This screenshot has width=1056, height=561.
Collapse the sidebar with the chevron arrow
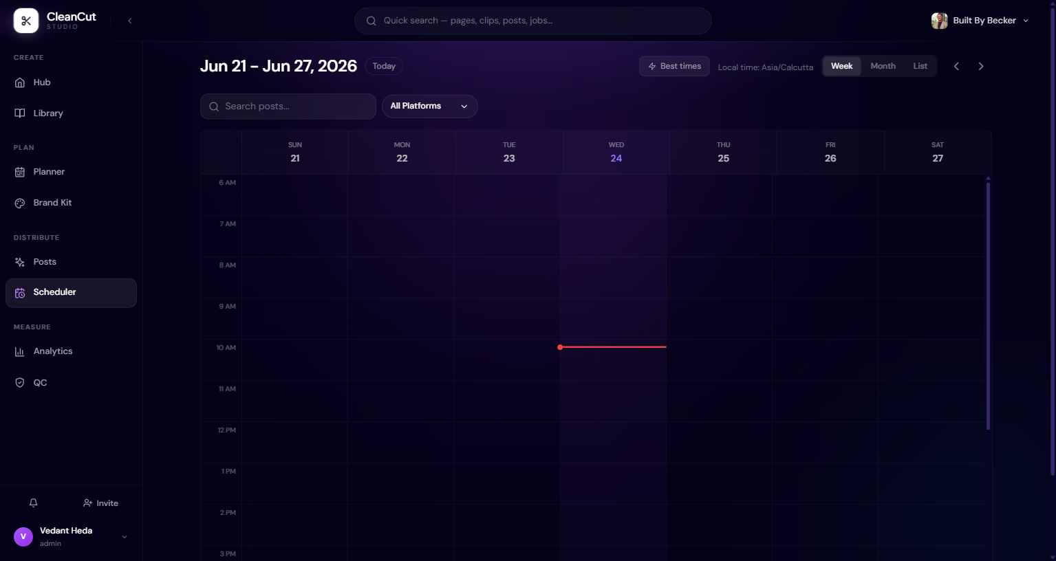tap(130, 21)
